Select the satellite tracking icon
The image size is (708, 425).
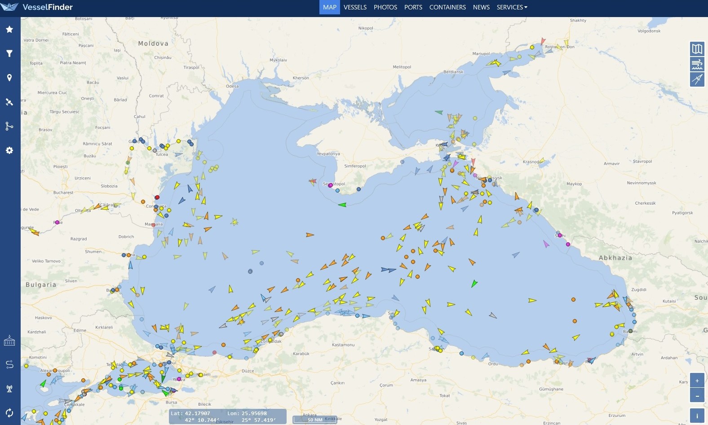pyautogui.click(x=9, y=102)
